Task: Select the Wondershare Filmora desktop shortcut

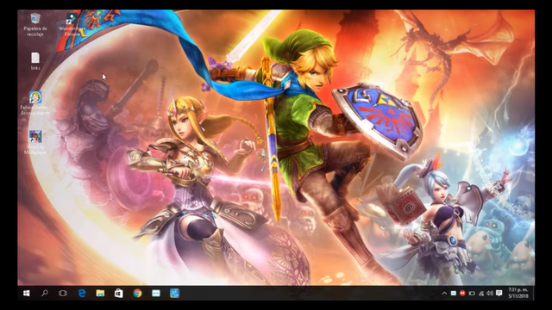Action: click(72, 25)
